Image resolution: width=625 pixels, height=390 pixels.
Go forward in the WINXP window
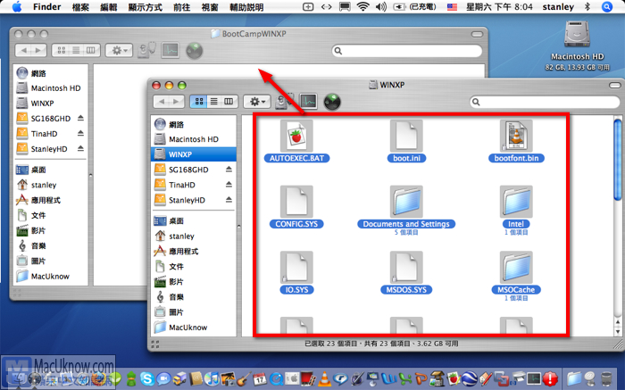pos(177,101)
